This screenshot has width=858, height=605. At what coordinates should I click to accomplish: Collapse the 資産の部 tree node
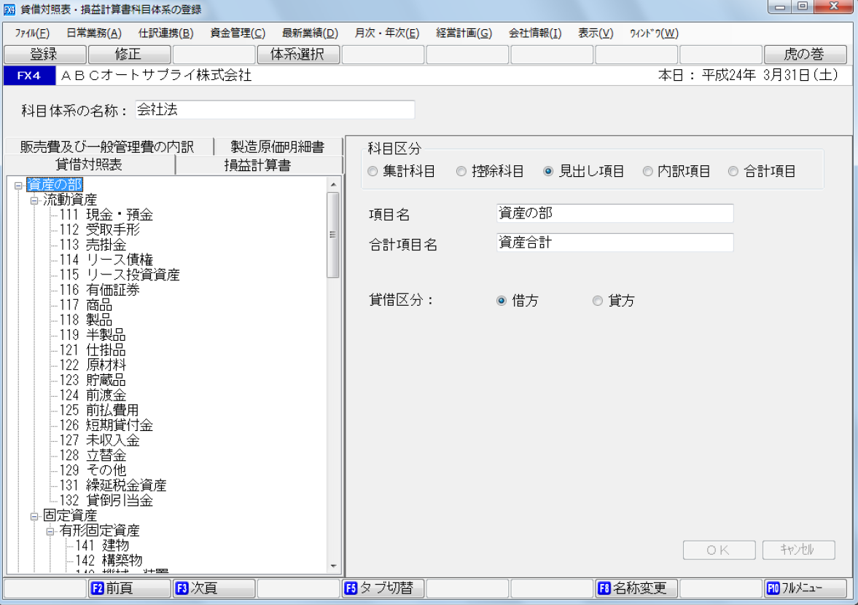18,185
